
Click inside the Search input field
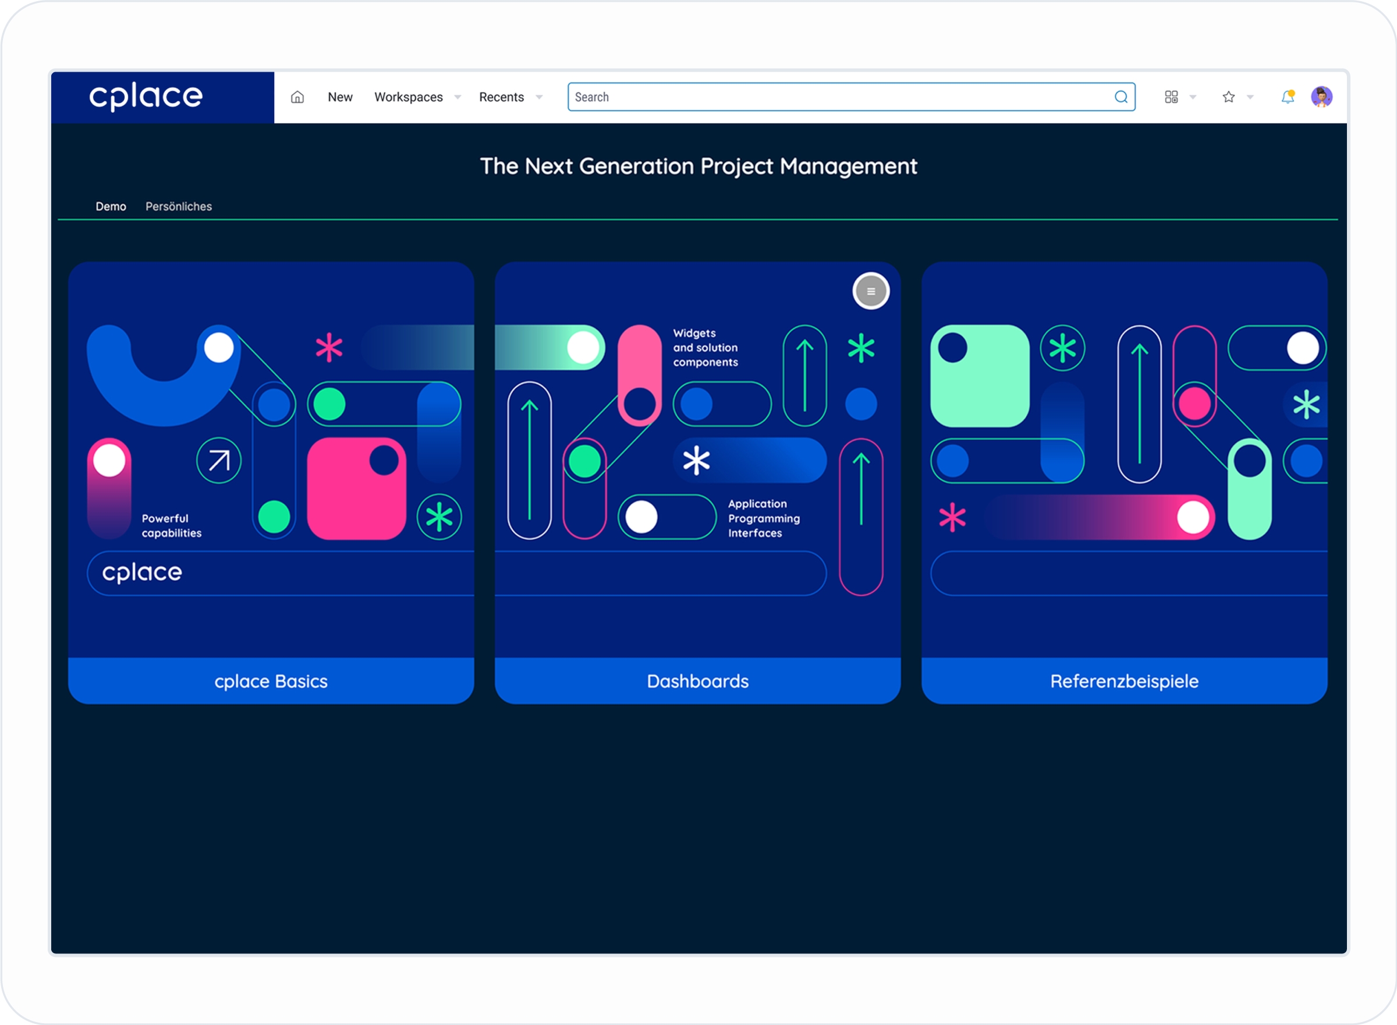click(x=837, y=97)
